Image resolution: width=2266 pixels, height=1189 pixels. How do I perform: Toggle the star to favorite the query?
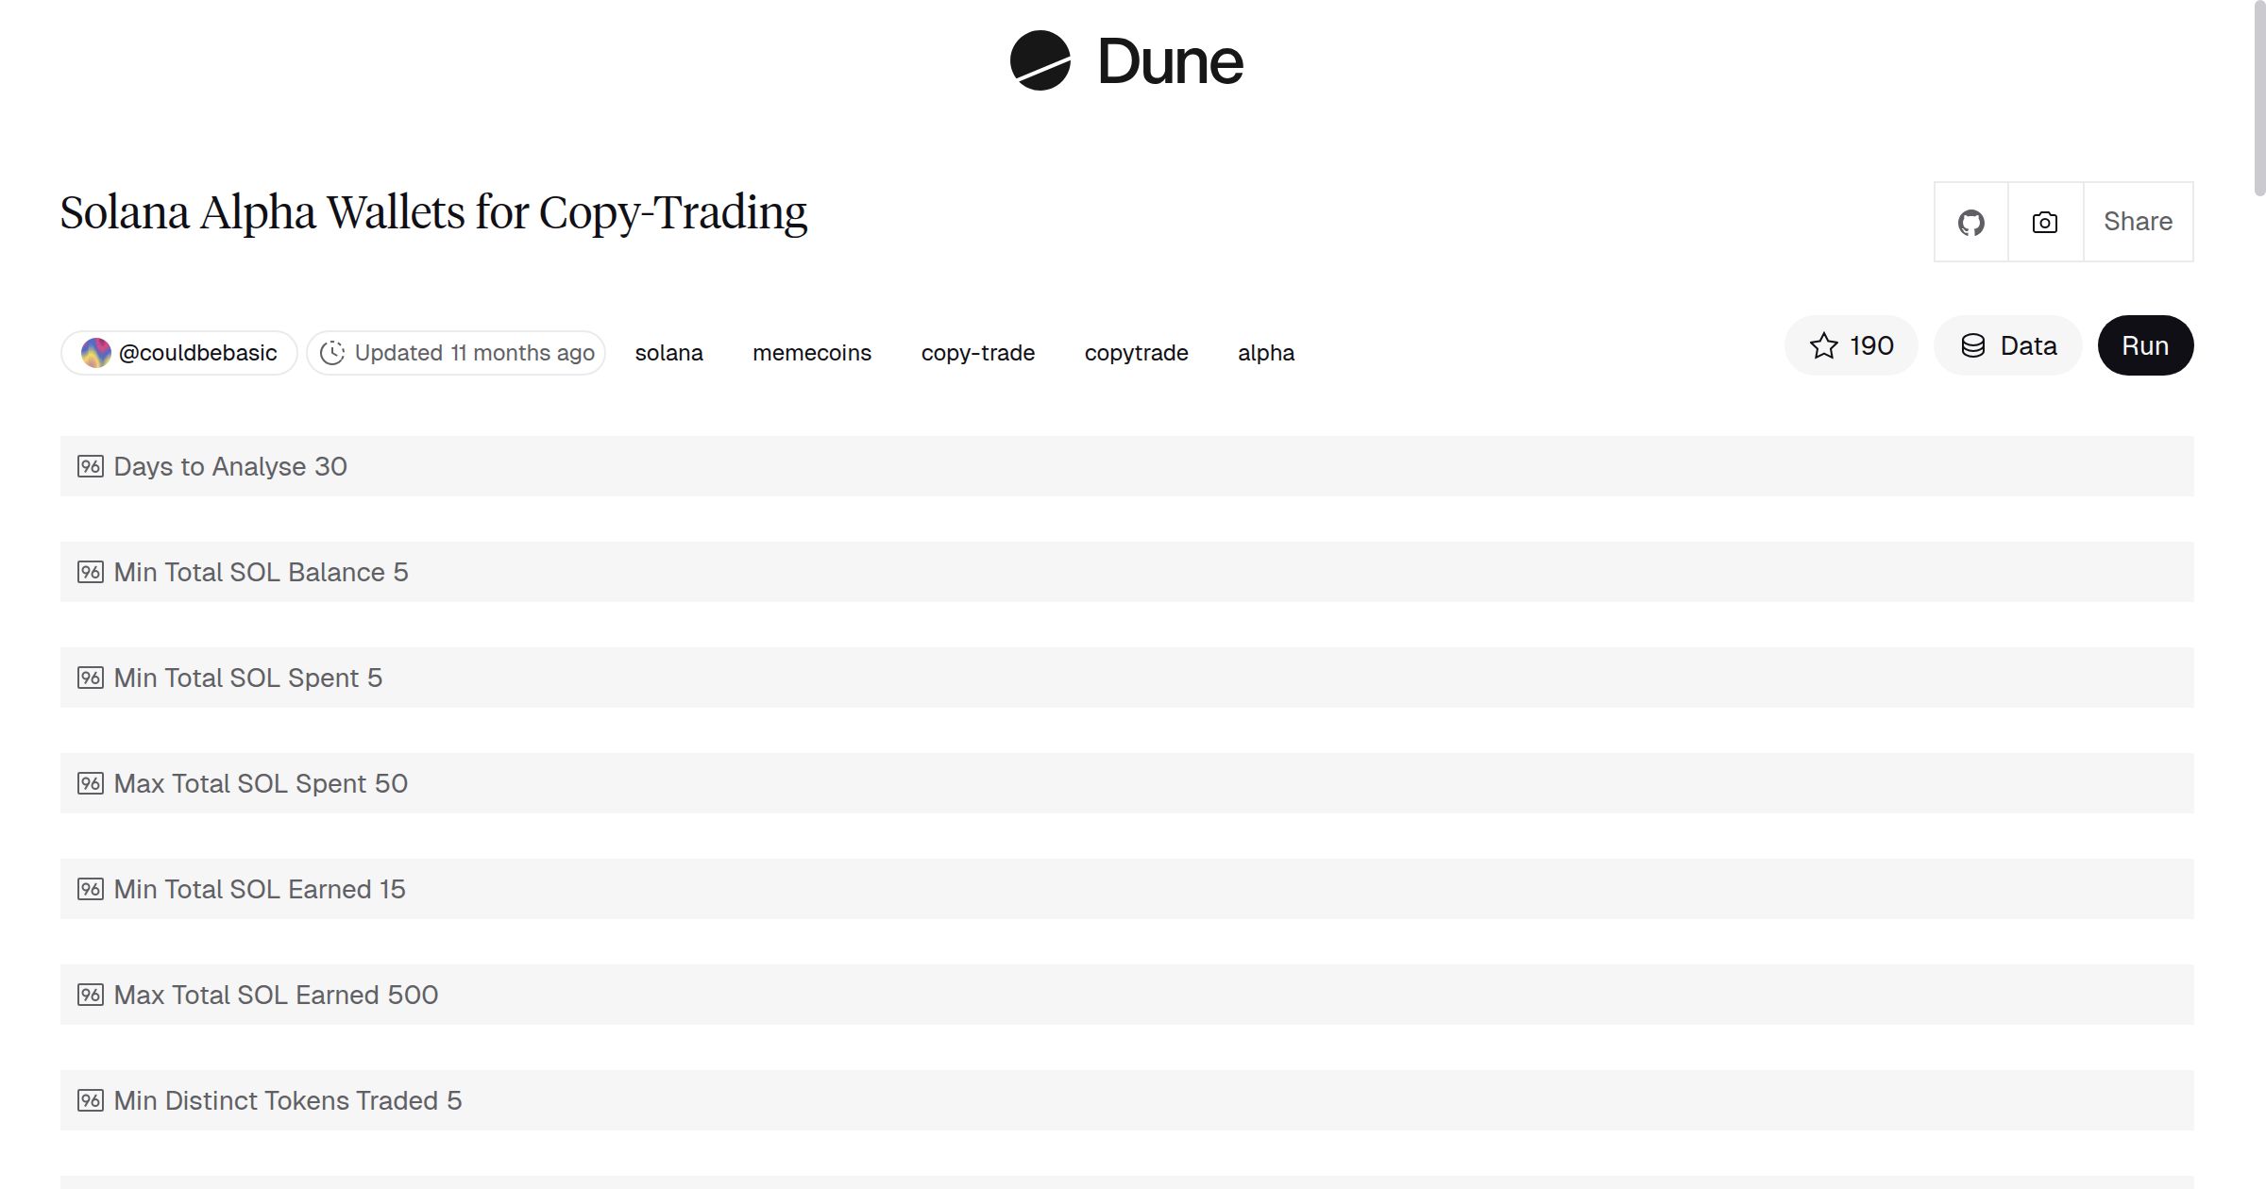[1825, 345]
